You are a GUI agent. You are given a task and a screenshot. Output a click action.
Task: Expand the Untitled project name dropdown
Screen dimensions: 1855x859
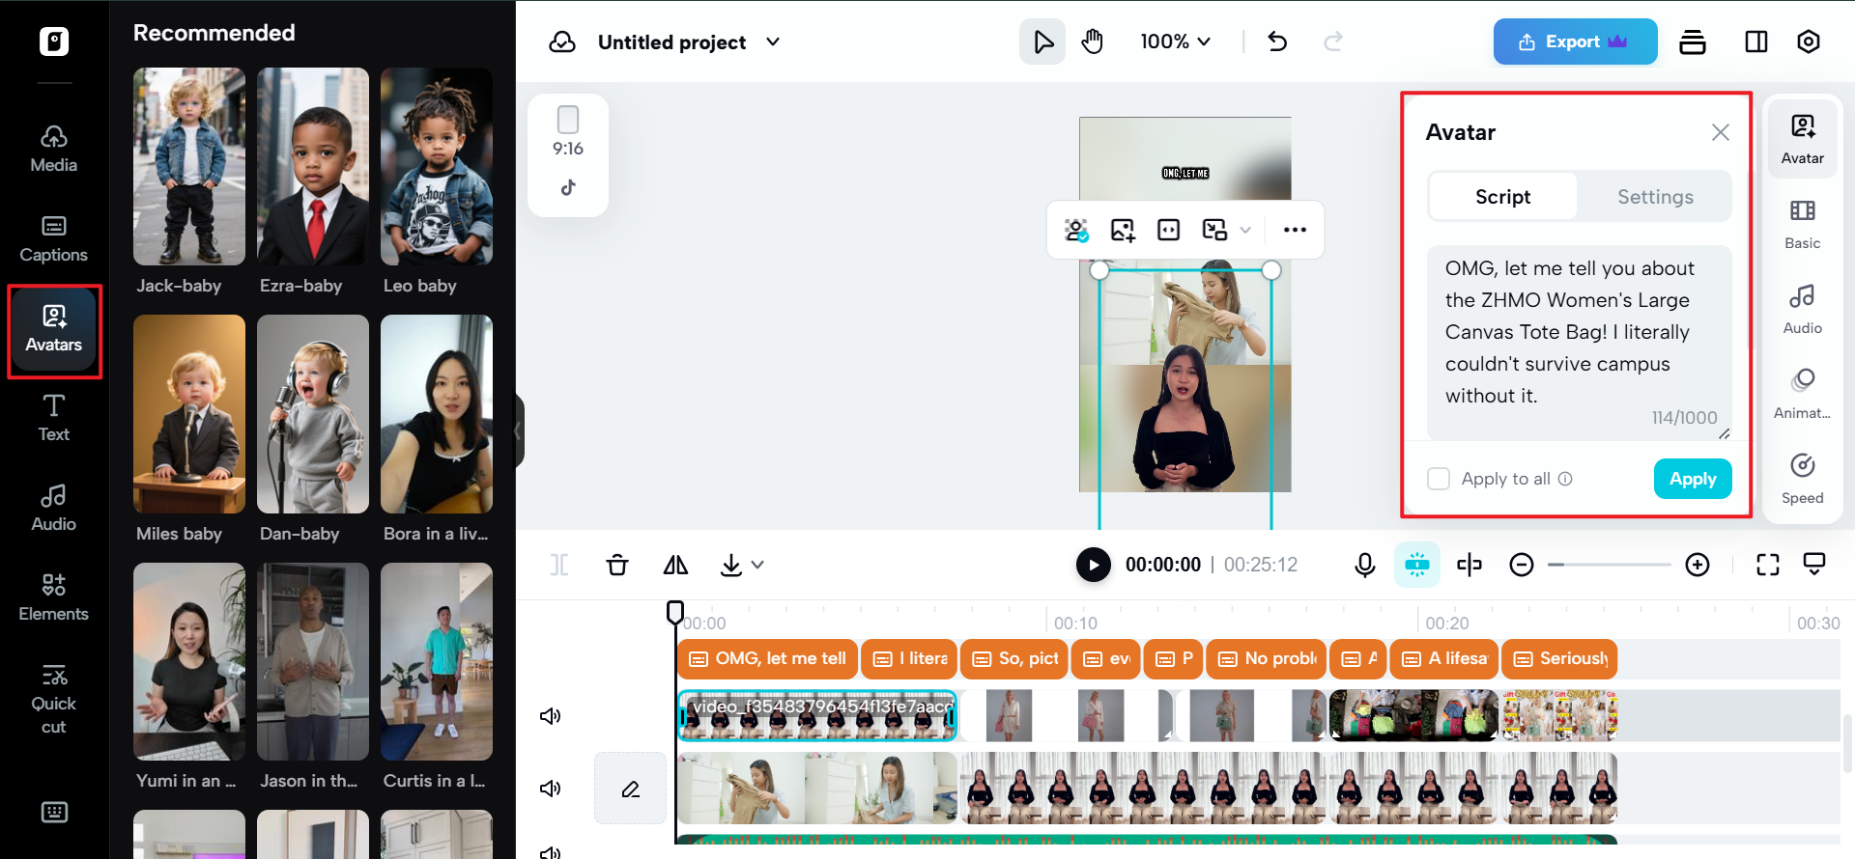pyautogui.click(x=773, y=42)
